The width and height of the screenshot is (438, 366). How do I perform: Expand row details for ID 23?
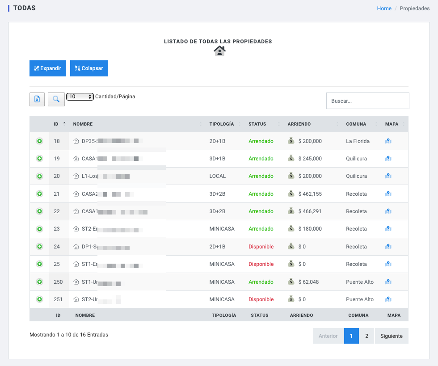[40, 229]
